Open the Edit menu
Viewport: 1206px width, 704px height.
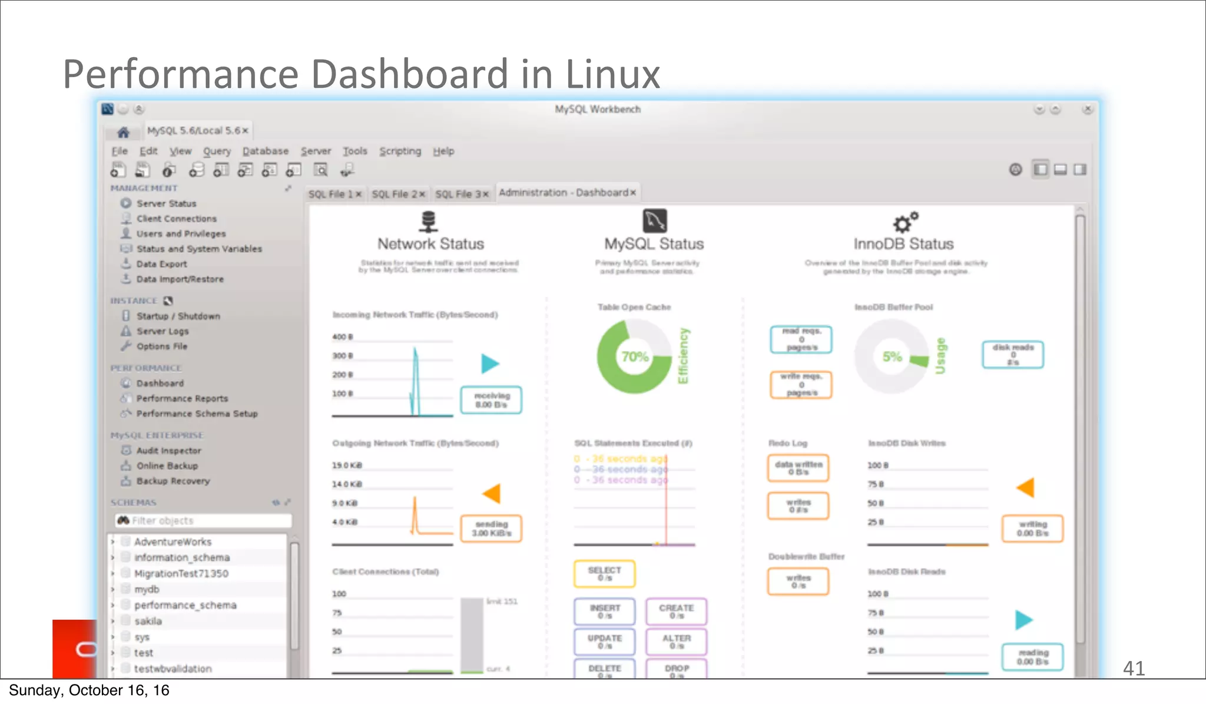(148, 151)
